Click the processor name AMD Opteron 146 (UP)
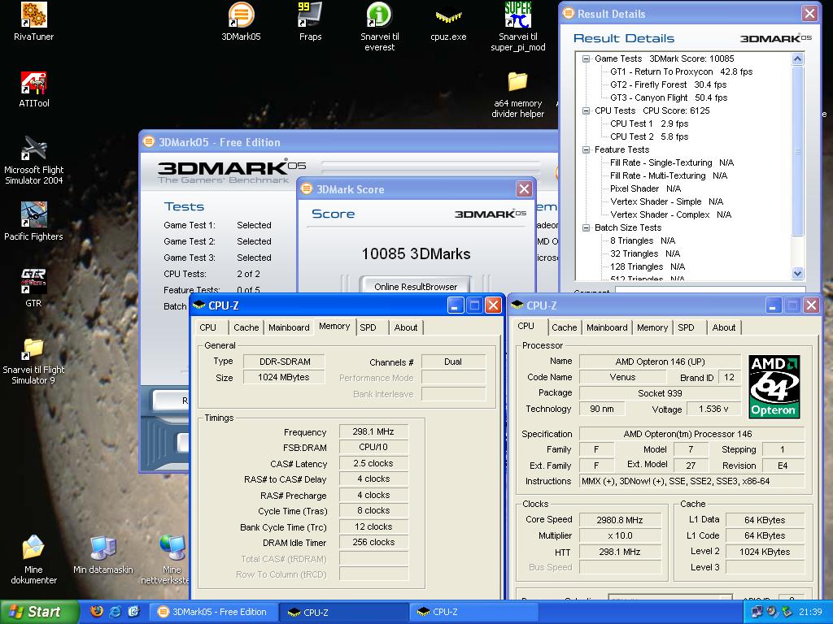The image size is (833, 624). [x=659, y=362]
